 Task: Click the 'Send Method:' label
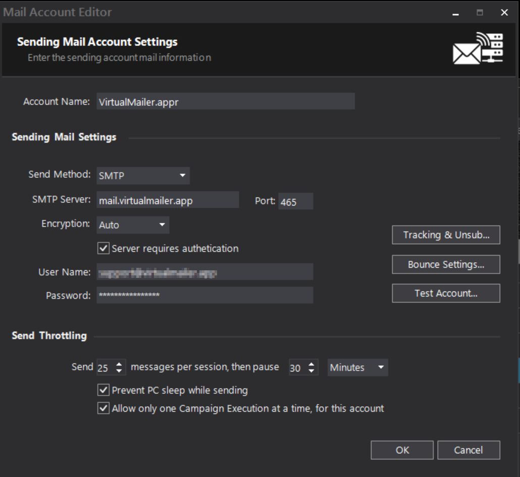pyautogui.click(x=60, y=174)
